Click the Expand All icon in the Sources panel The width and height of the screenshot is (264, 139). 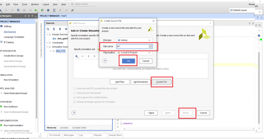(x=60, y=29)
